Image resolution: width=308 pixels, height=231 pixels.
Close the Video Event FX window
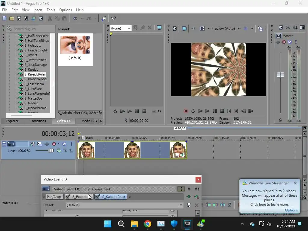point(198,180)
